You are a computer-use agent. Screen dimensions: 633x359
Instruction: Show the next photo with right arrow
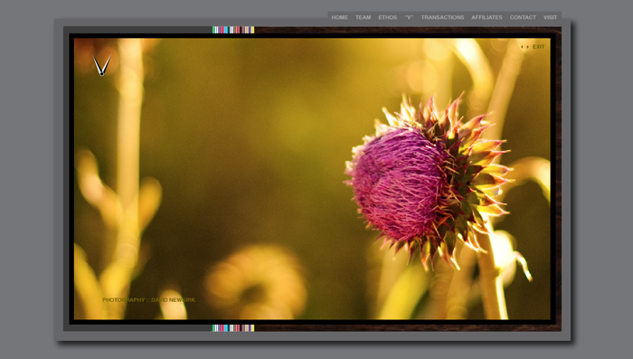[x=527, y=47]
